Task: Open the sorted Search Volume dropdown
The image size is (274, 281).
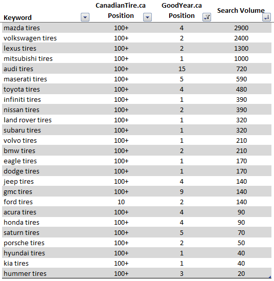Action: (266, 17)
